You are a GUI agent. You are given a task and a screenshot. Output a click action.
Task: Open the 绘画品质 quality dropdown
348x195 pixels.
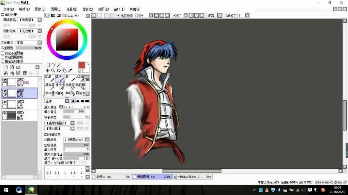pos(87,139)
